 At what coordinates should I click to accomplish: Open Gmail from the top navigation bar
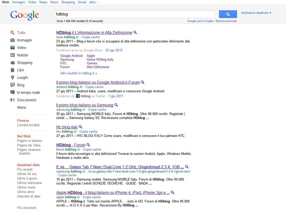[x=82, y=2]
